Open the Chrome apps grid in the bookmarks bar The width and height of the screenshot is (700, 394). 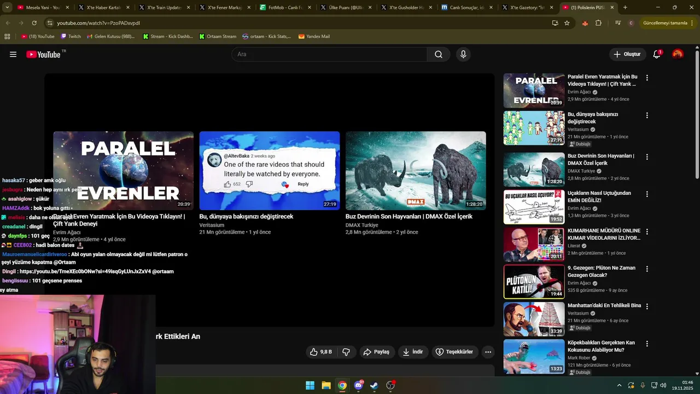7,36
